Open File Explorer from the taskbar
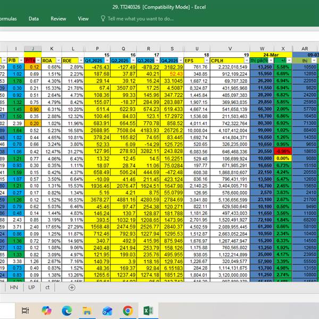Screen dimensions: 319x319 click(87, 310)
